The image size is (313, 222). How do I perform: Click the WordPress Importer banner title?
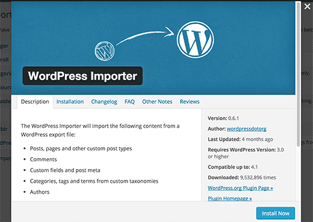82,76
